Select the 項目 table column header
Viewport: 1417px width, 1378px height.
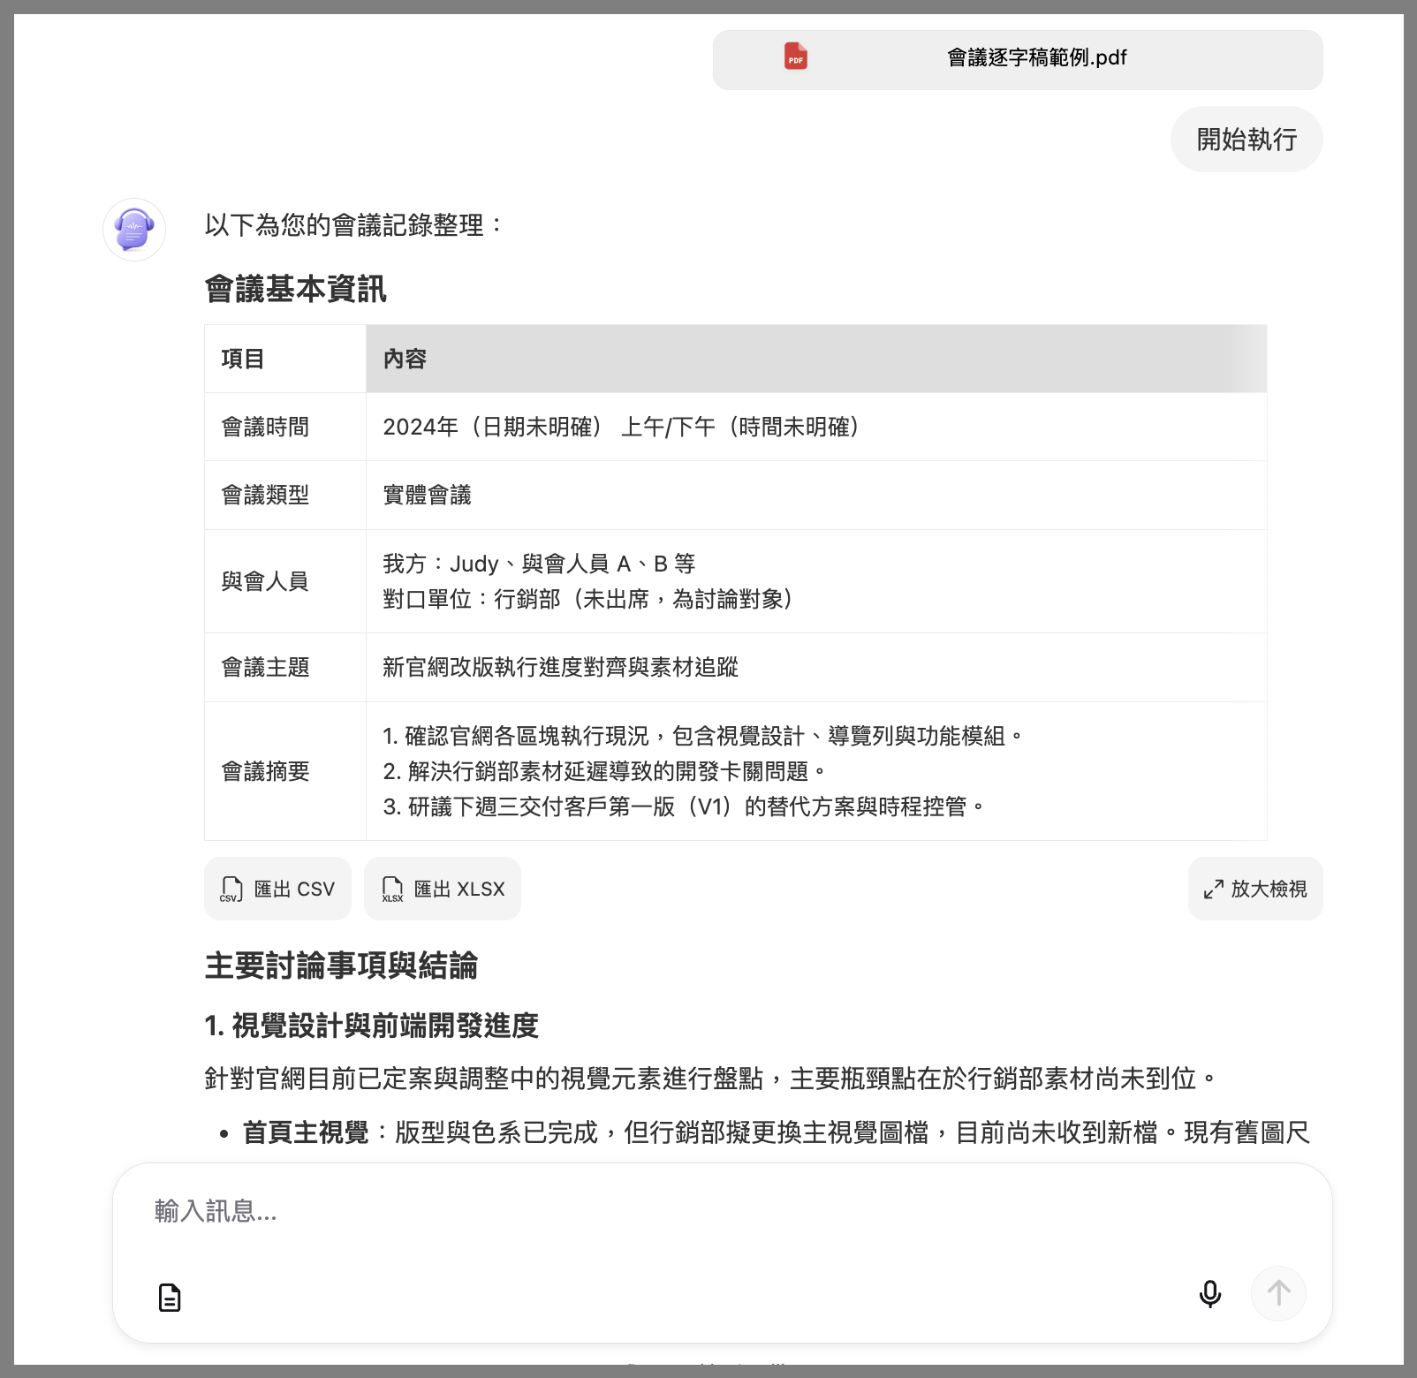243,359
